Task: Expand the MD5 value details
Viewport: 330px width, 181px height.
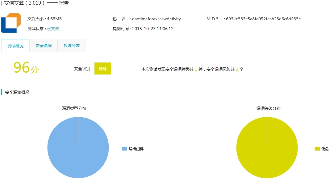Action: click(x=263, y=19)
